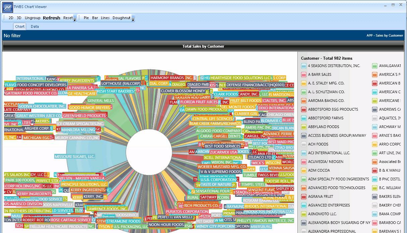Click the TVBS Chart Viewer app icon

pos(7,7)
